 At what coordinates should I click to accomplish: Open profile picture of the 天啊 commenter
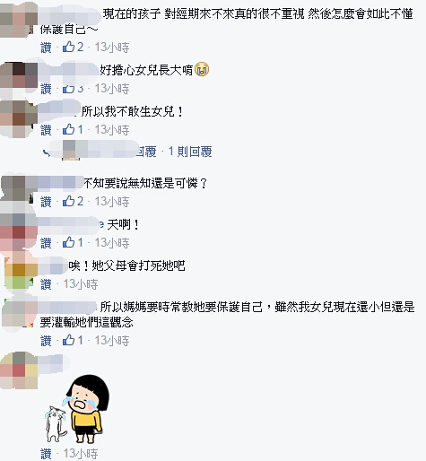(19, 231)
